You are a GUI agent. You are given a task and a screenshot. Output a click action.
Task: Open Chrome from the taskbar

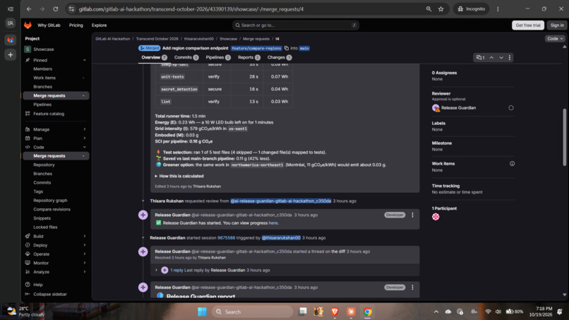[367, 312]
